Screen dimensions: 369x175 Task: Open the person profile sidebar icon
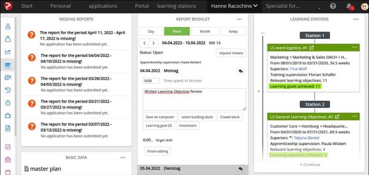(x=8, y=26)
